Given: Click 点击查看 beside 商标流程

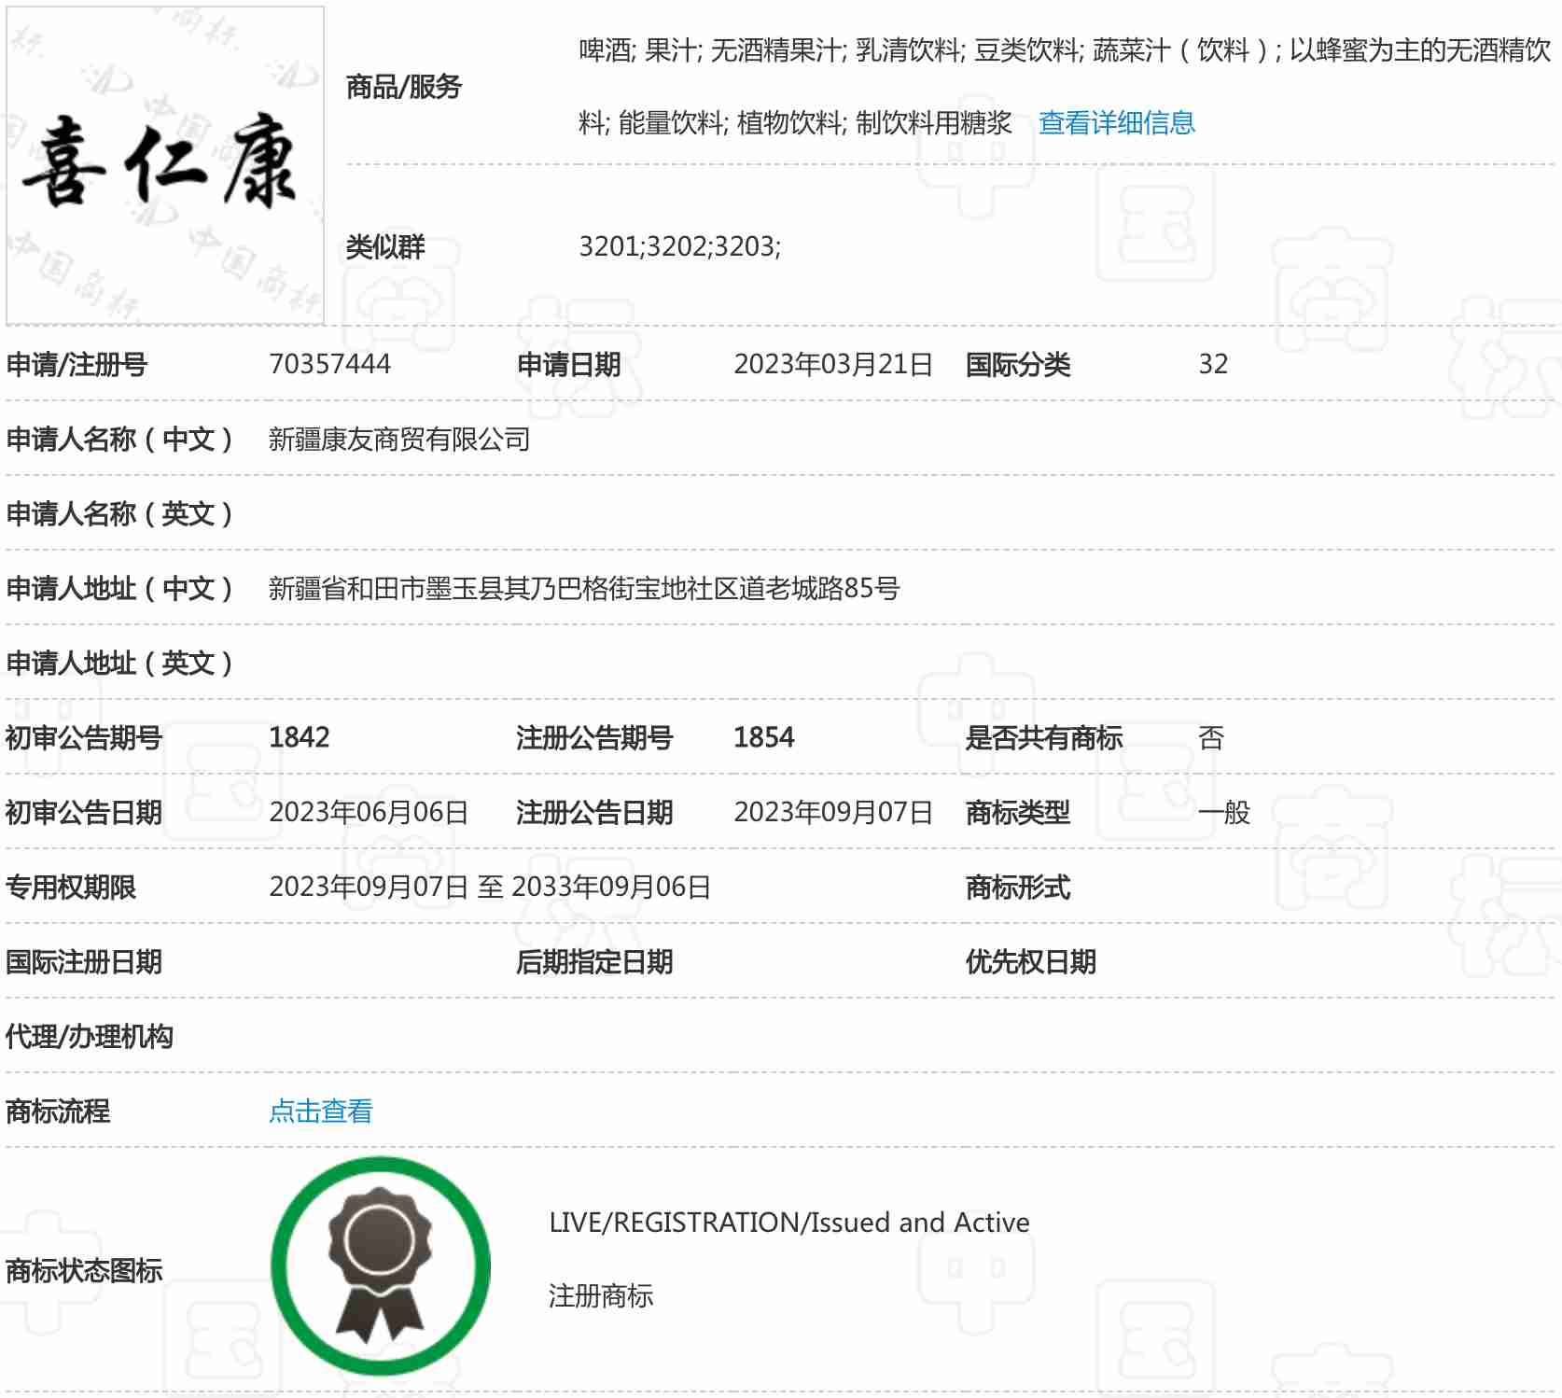Looking at the screenshot, I should pos(320,1111).
